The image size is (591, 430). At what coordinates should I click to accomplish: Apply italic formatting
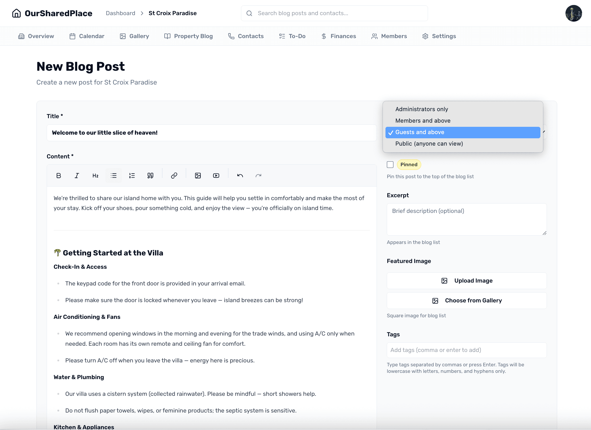(x=76, y=175)
